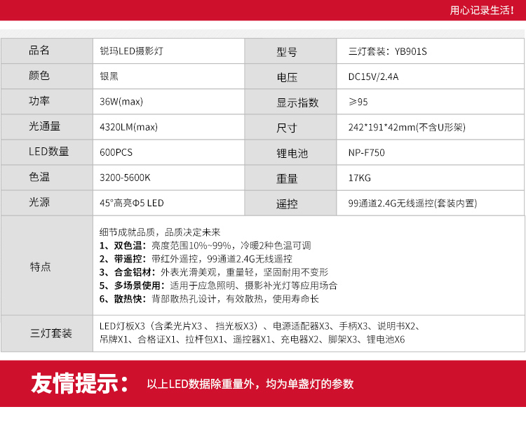This screenshot has height=421, width=526.
Task: Click the '锐玛LED摄影灯' product name value
Action: (x=132, y=51)
